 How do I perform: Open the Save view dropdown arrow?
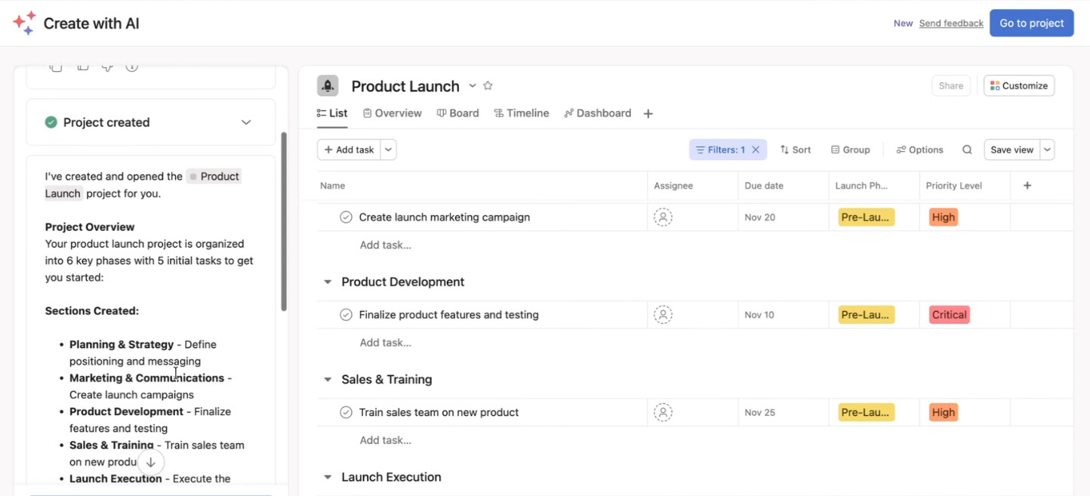(x=1047, y=149)
